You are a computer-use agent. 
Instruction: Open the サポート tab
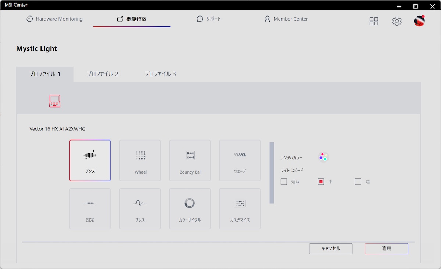point(209,19)
